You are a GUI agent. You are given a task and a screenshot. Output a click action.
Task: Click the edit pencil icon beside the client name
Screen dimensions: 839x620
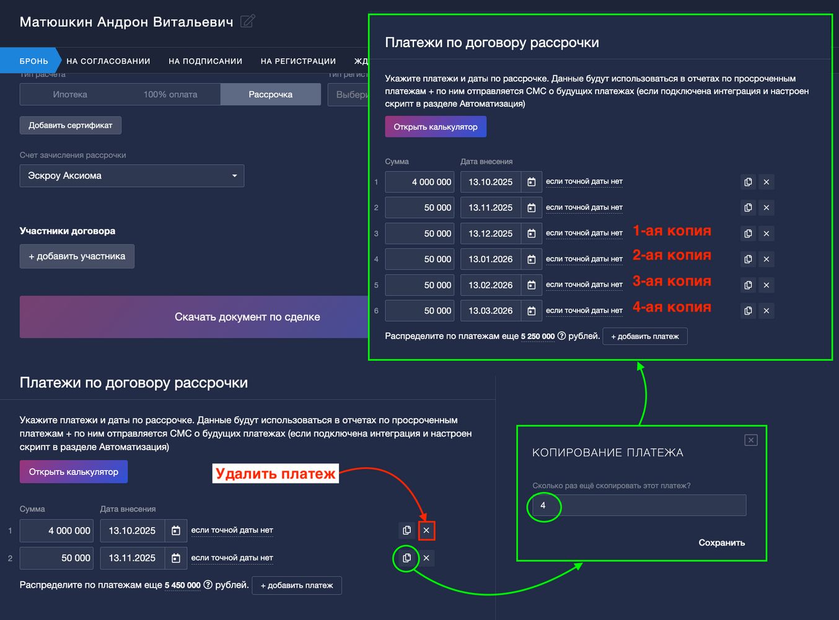coord(247,22)
